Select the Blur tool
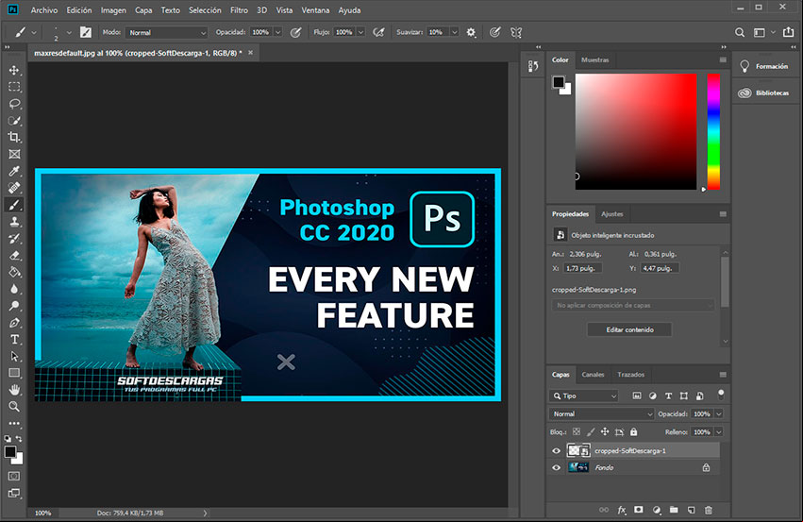 pyautogui.click(x=14, y=289)
